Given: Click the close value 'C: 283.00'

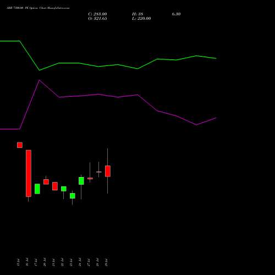Looking at the screenshot, I should click(97, 14).
